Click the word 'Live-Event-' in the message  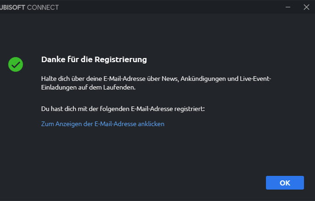[255, 79]
